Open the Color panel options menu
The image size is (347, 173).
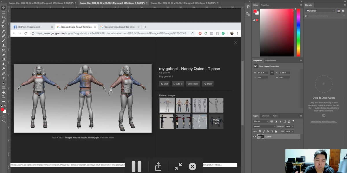[x=301, y=5]
